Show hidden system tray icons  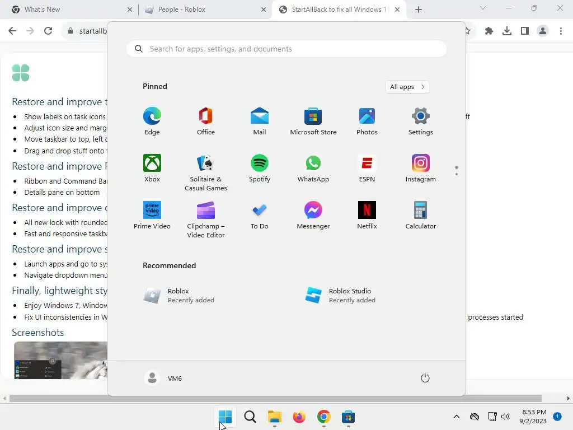click(457, 417)
